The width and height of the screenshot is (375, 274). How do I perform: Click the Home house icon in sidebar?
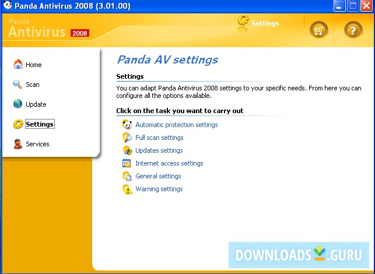point(18,64)
